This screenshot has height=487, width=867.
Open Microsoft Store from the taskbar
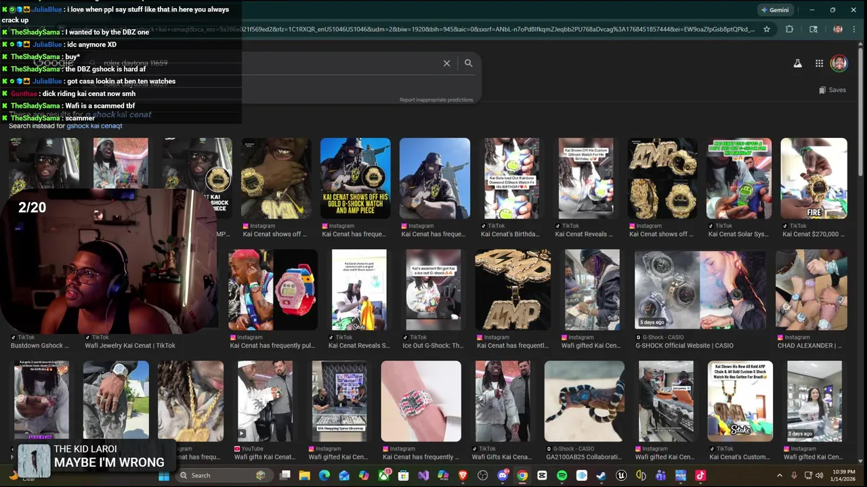(404, 476)
